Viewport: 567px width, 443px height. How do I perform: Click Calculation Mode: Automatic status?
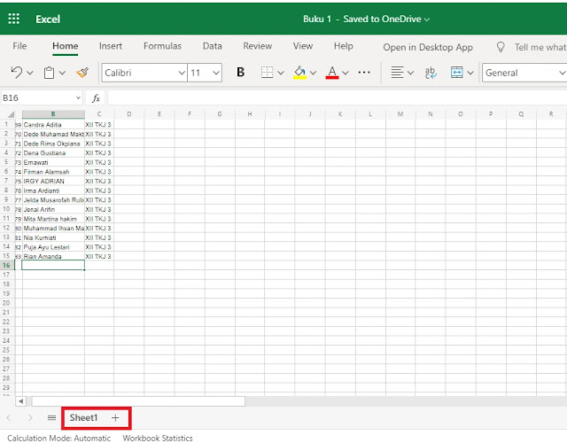tap(59, 438)
